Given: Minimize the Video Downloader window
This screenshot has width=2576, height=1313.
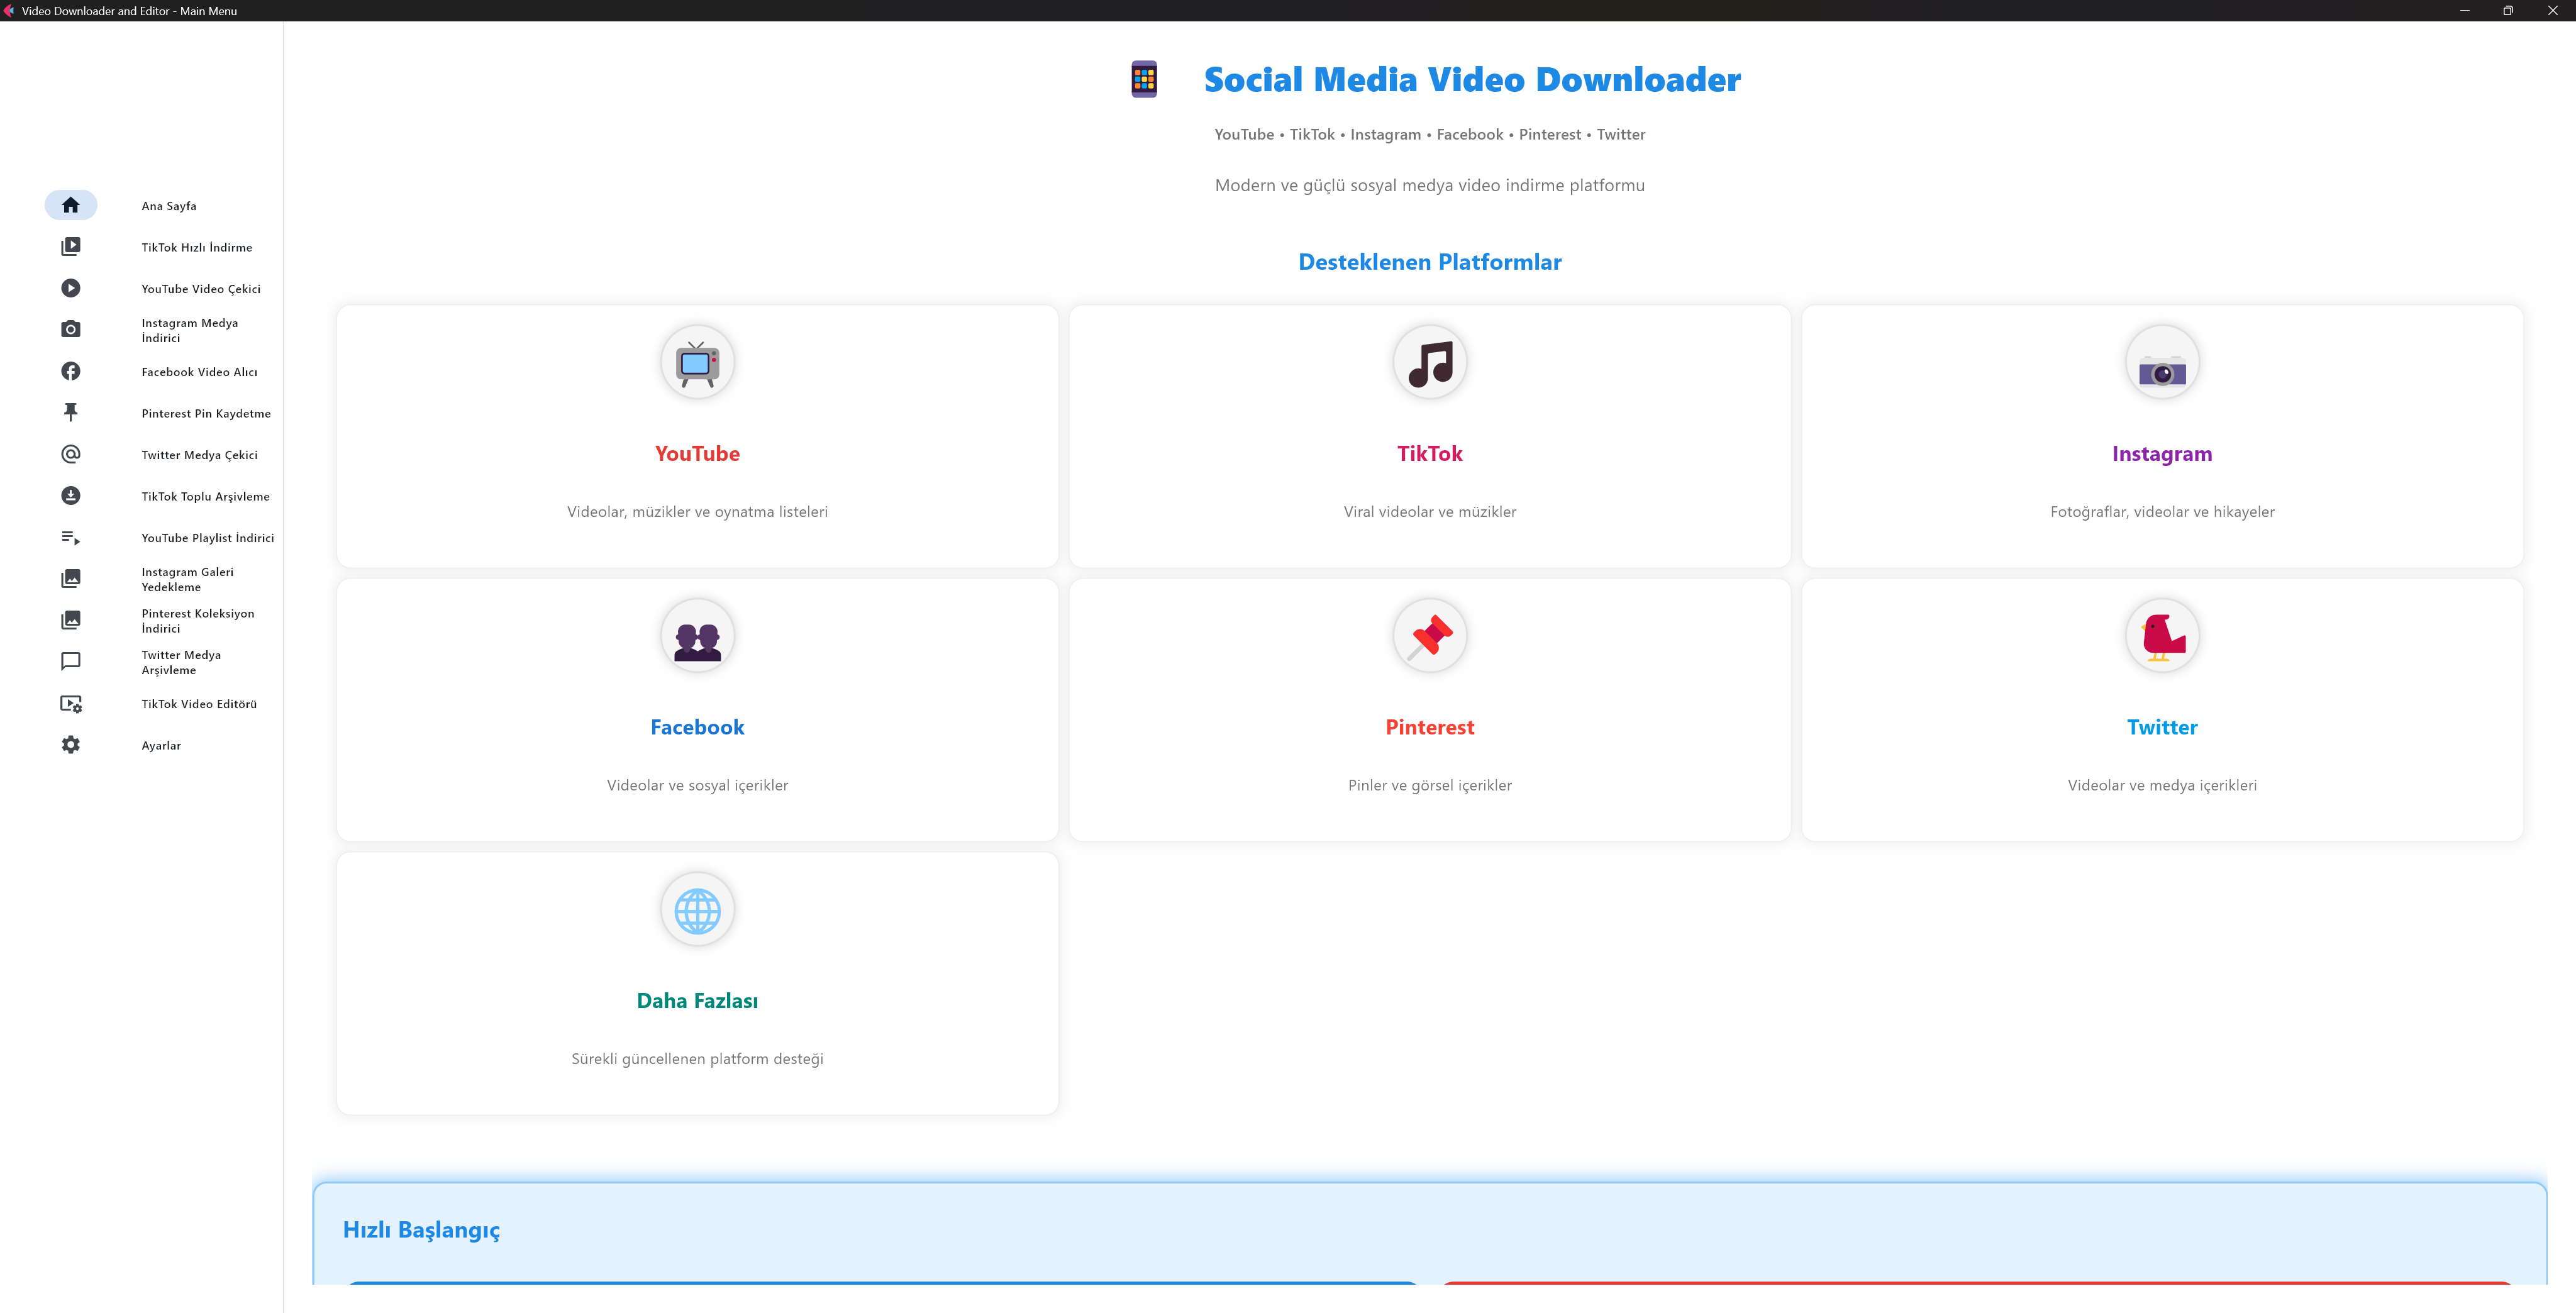Looking at the screenshot, I should (x=2465, y=11).
